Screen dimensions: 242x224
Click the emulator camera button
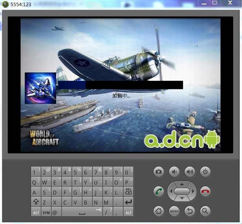point(159,172)
